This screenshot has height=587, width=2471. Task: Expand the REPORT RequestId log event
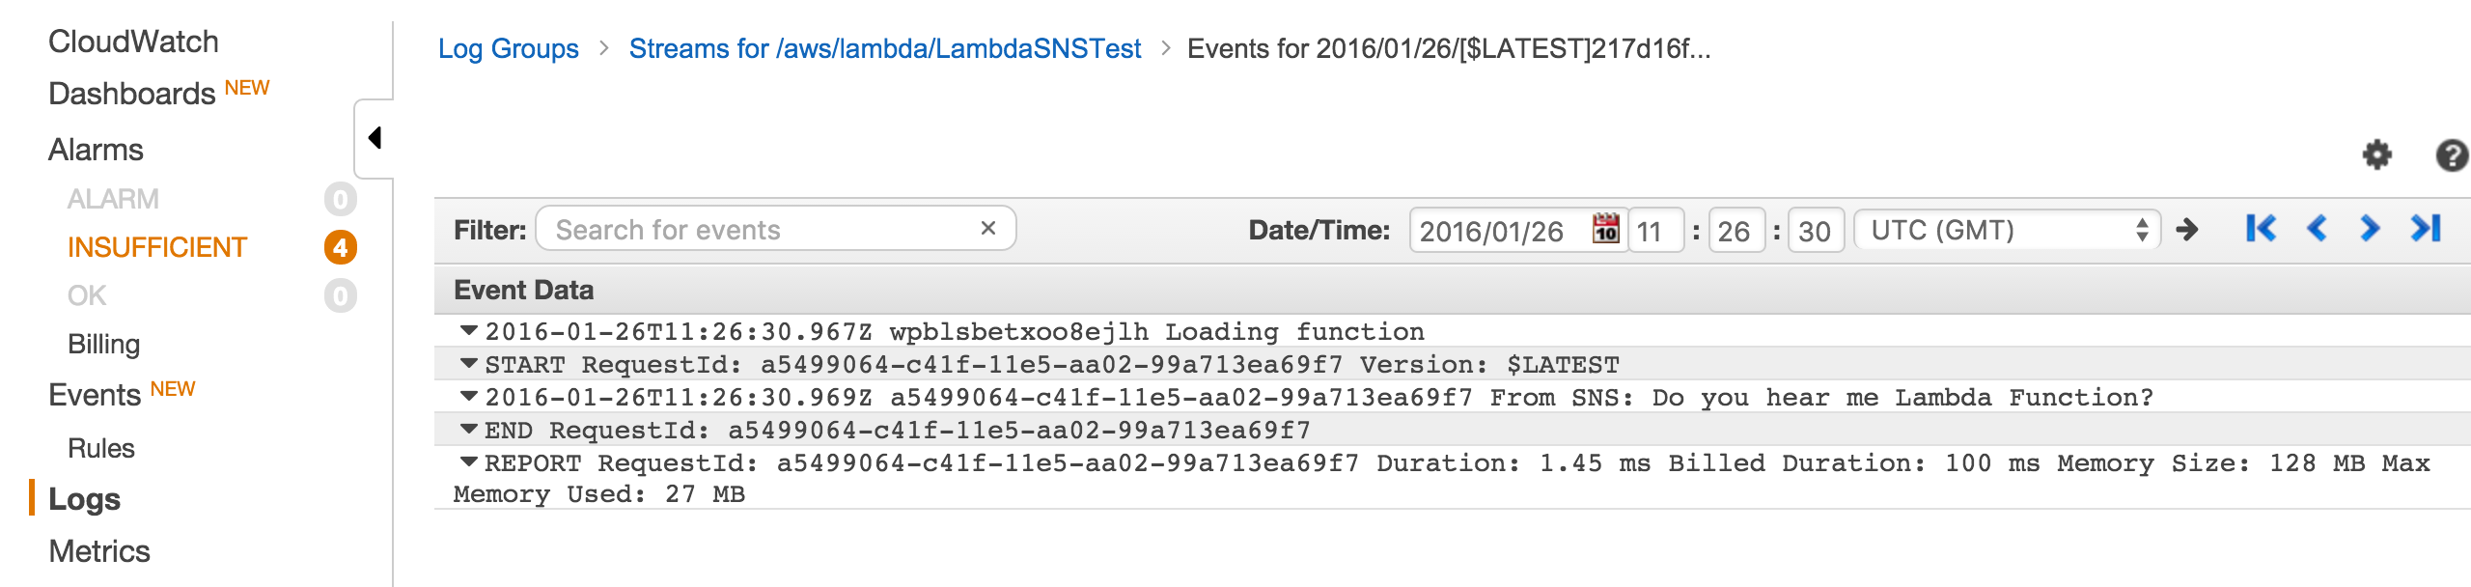point(470,463)
